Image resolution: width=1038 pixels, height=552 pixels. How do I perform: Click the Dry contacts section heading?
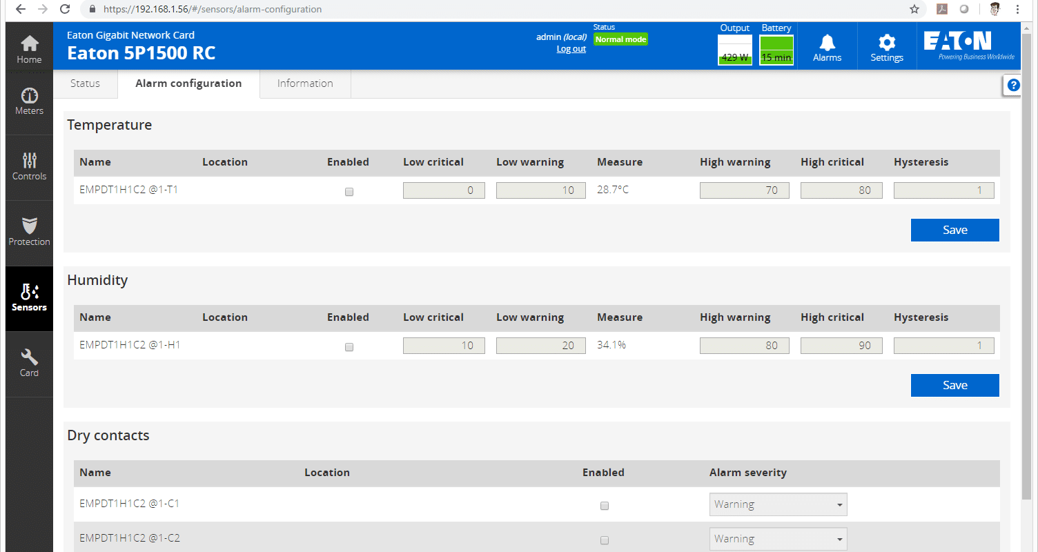click(x=108, y=435)
